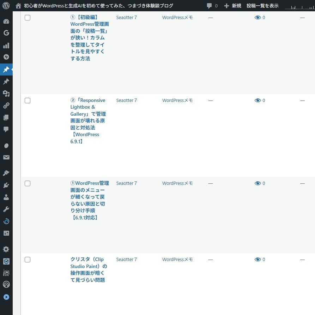Viewport: 315px width, 315px height.
Task: Open the Pages sidebar icon
Action: 6,117
